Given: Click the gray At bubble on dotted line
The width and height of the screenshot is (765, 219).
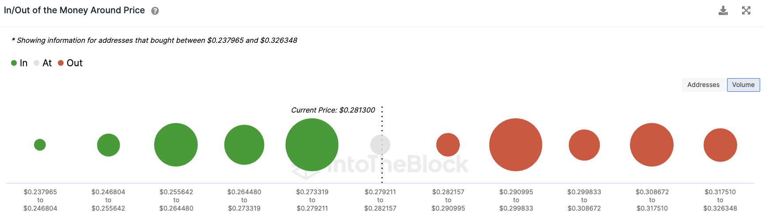Looking at the screenshot, I should [x=380, y=145].
